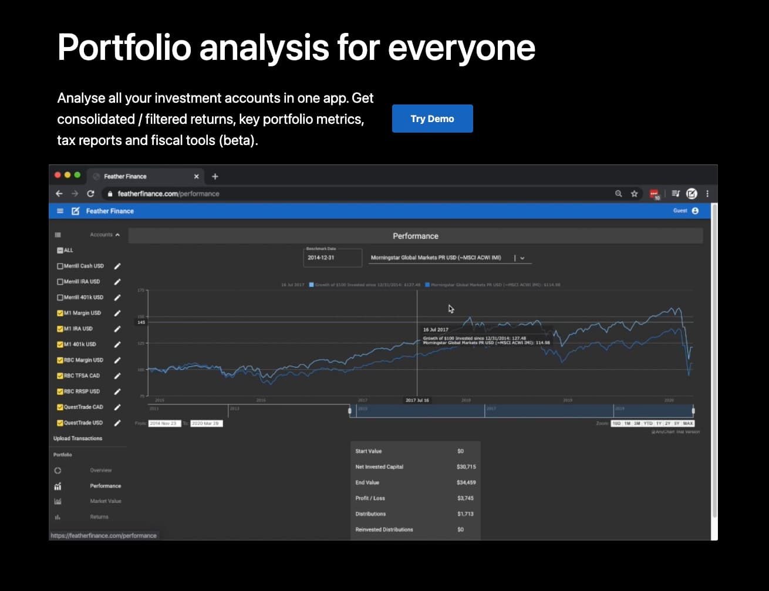769x591 pixels.
Task: Open the browser three-dot menu
Action: click(x=707, y=194)
